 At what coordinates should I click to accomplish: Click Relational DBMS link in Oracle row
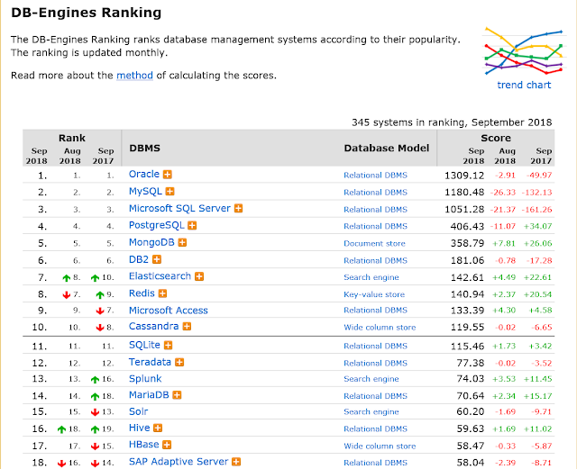(375, 176)
